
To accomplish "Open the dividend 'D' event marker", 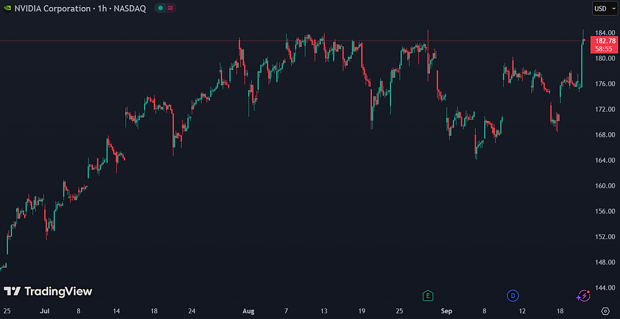I will (513, 295).
